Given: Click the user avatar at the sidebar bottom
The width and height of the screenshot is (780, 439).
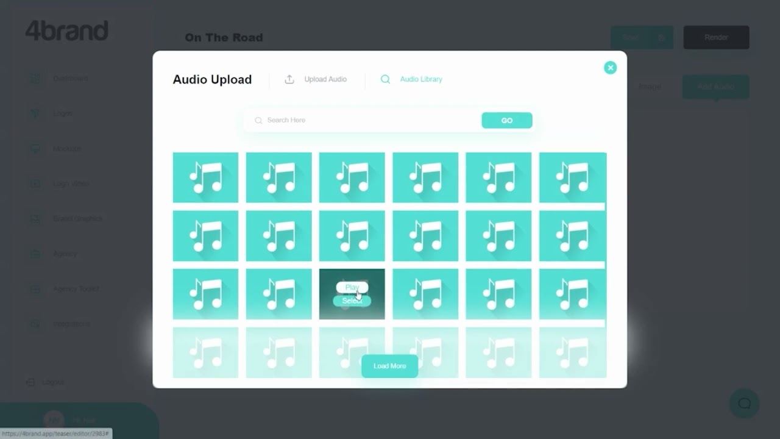Looking at the screenshot, I should click(x=54, y=420).
